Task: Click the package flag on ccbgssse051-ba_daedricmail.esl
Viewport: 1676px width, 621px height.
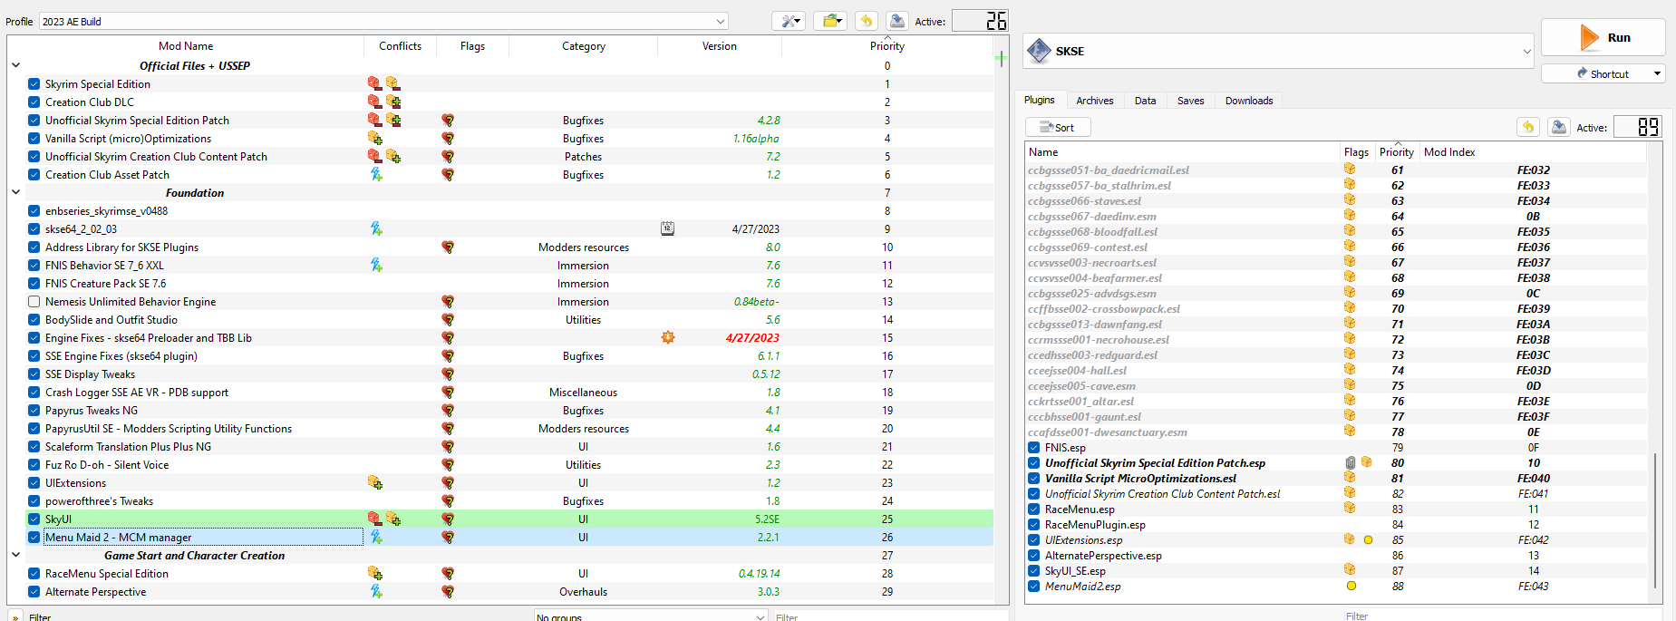Action: [1350, 170]
